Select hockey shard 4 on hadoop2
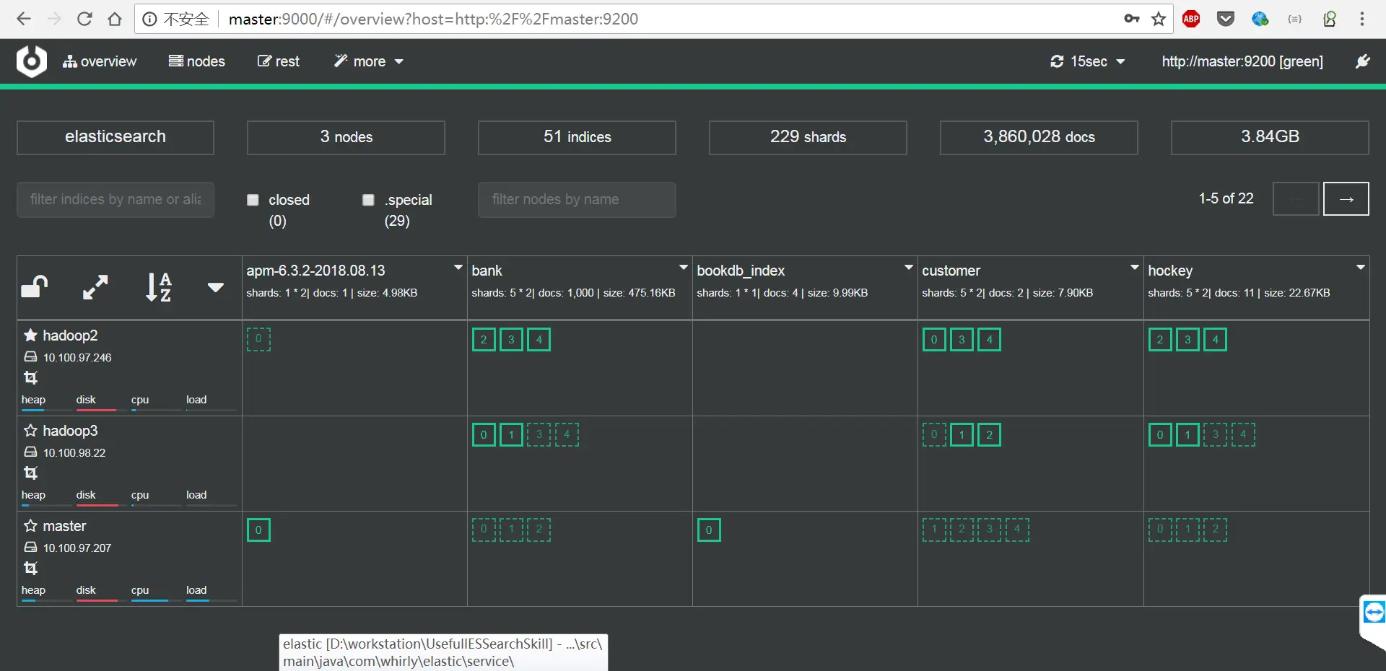 [x=1215, y=340]
